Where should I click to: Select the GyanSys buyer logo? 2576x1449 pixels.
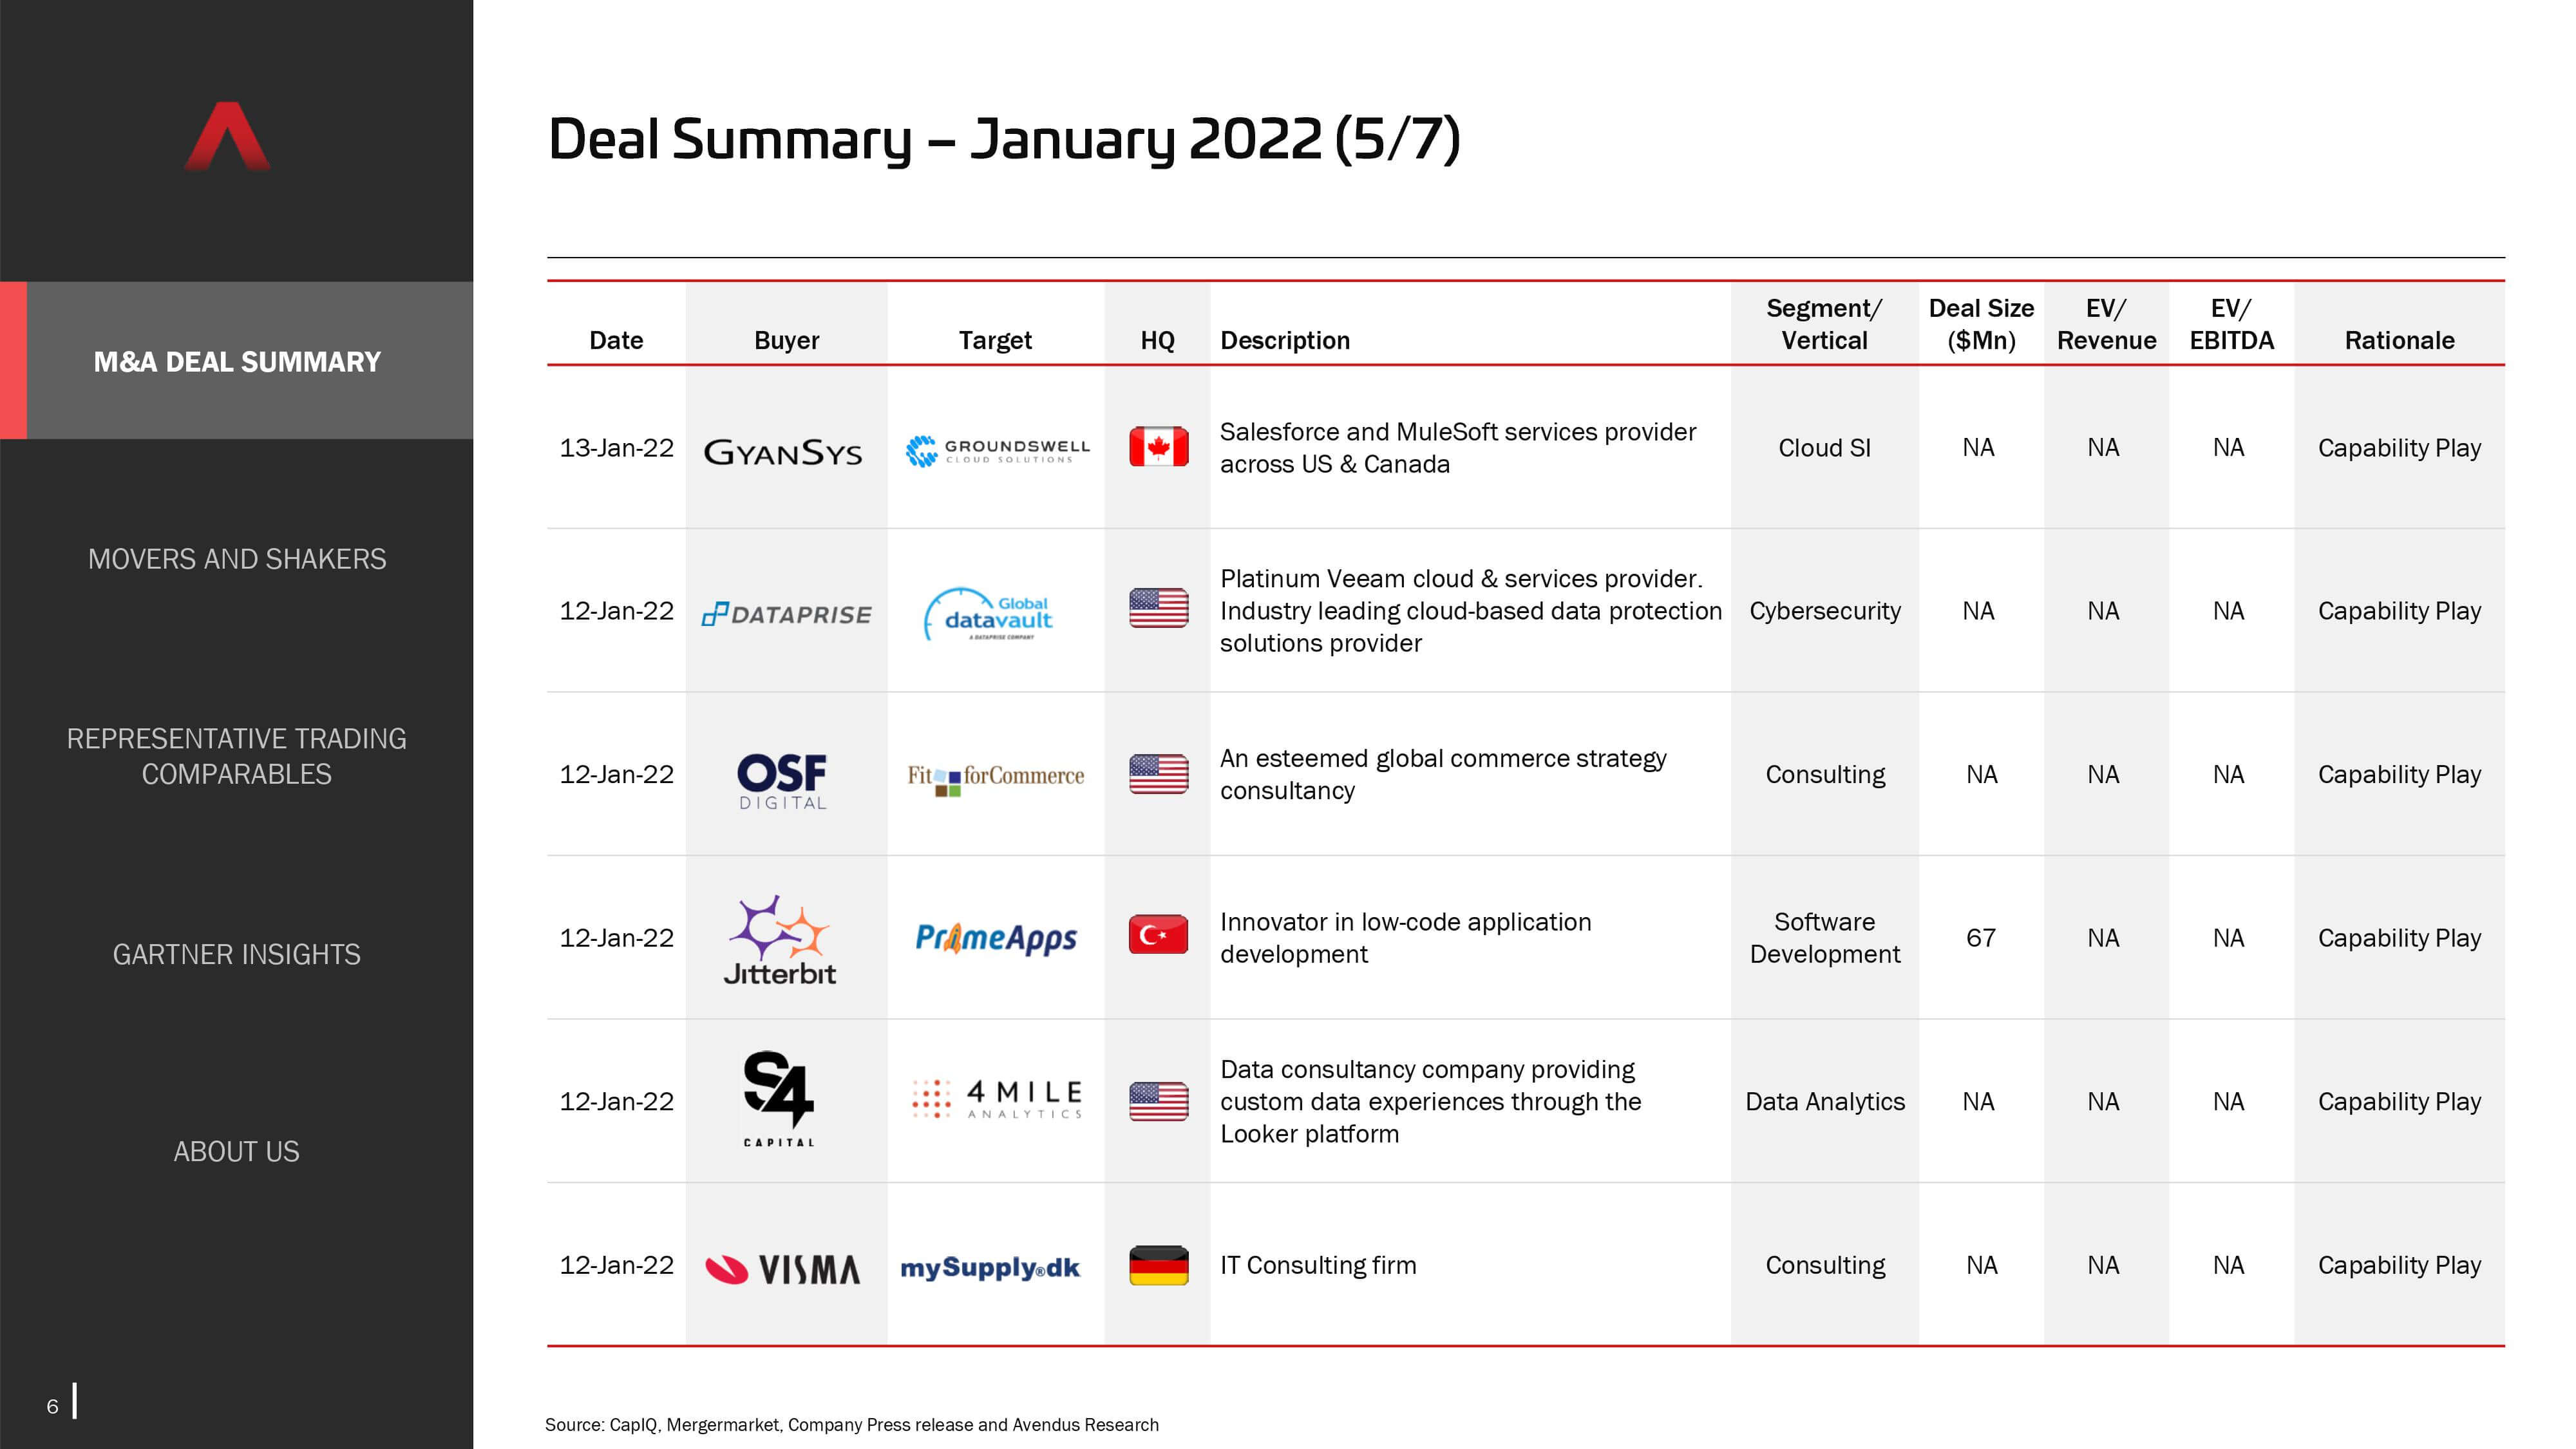pos(783,453)
